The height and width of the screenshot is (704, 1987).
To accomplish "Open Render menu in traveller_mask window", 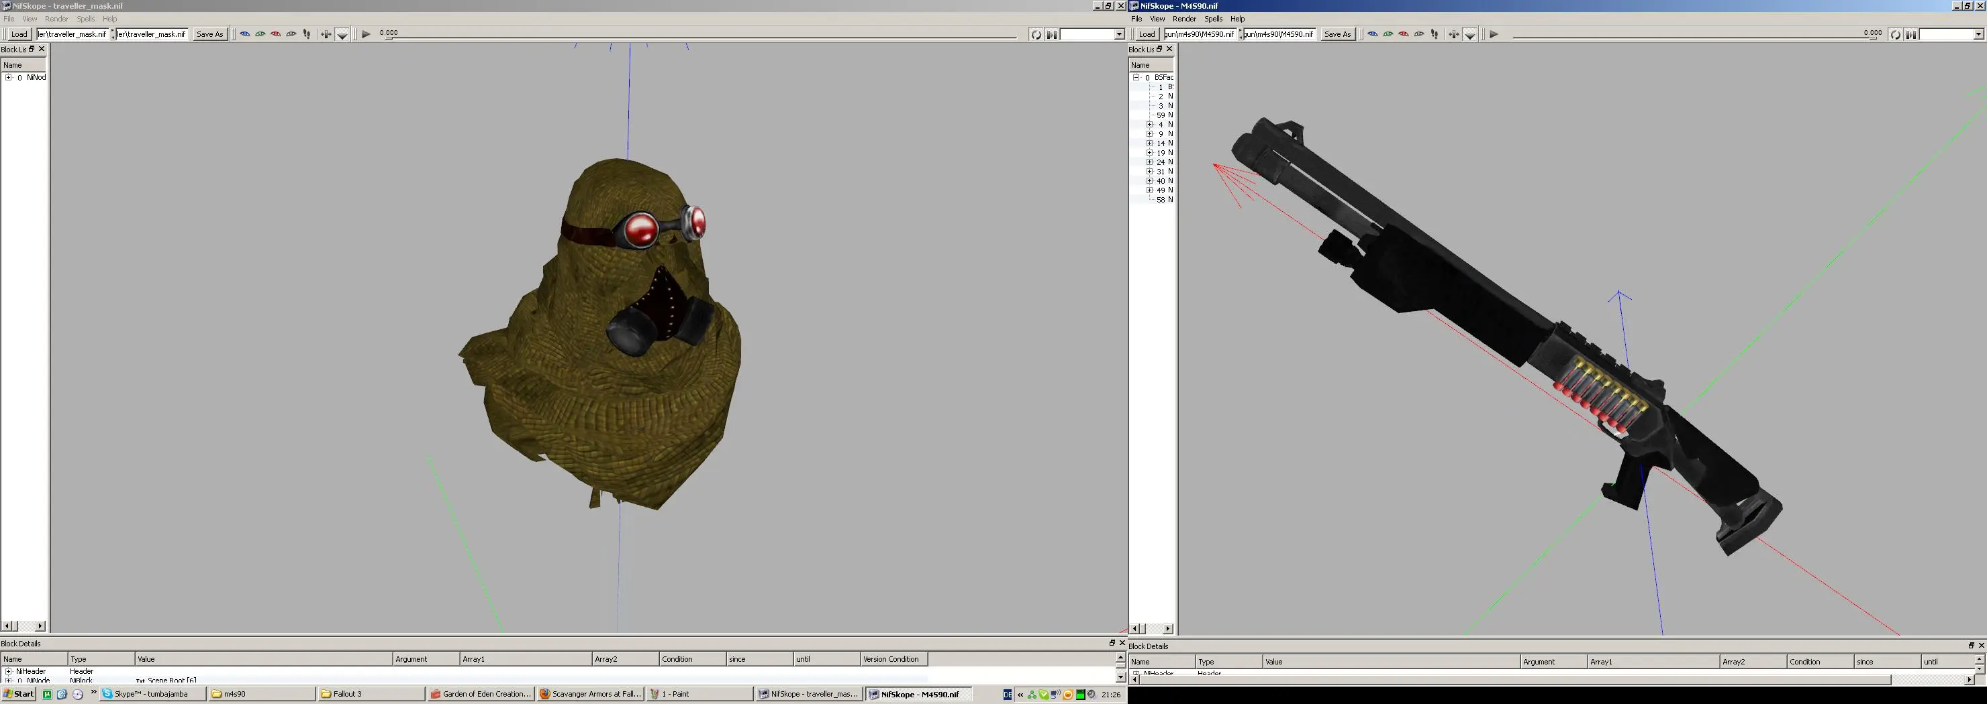I will pyautogui.click(x=56, y=19).
